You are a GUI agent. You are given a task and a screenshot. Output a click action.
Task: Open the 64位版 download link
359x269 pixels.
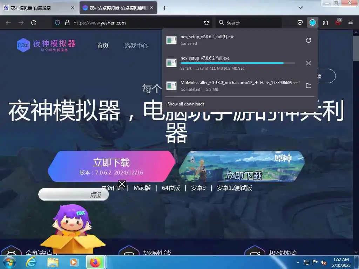171,188
